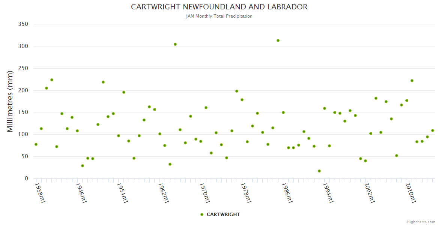439x225 pixels.
Task: Click the Millimetres (mm) y-axis title
Action: tap(10, 101)
